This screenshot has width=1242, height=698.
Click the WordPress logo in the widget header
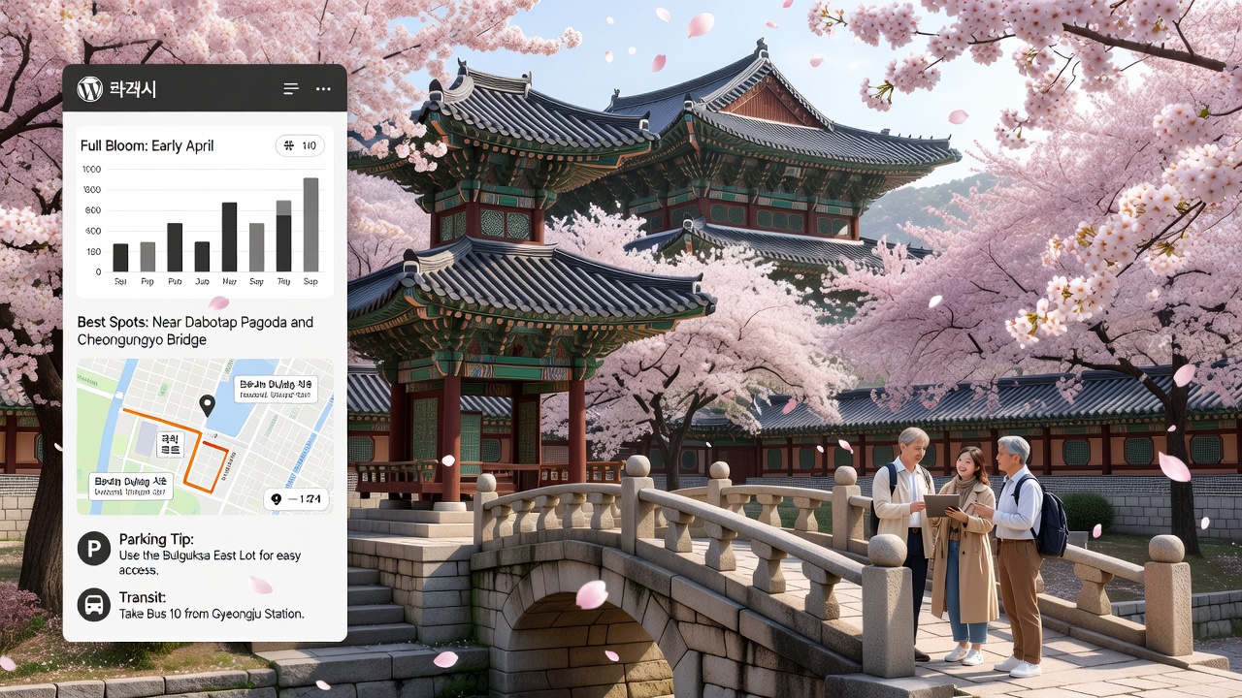tap(89, 89)
